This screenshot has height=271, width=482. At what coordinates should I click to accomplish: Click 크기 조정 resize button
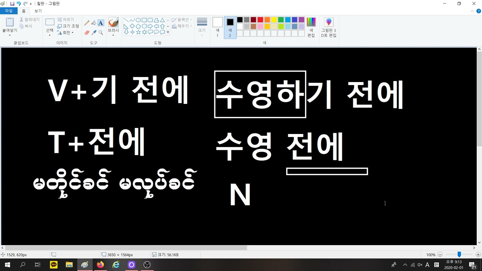point(68,26)
